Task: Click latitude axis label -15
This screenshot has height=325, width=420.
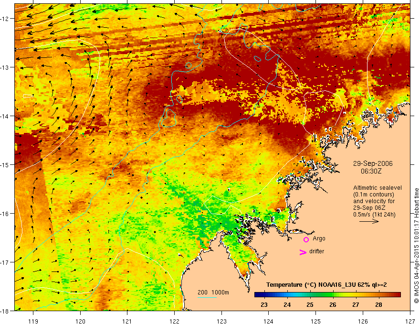Action: click(5, 164)
